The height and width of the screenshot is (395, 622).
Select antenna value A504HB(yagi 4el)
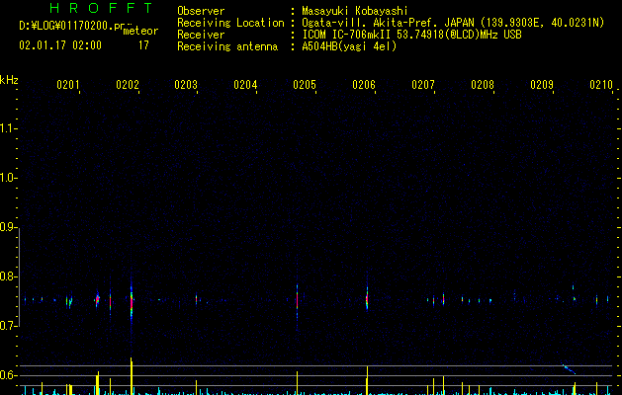(349, 46)
